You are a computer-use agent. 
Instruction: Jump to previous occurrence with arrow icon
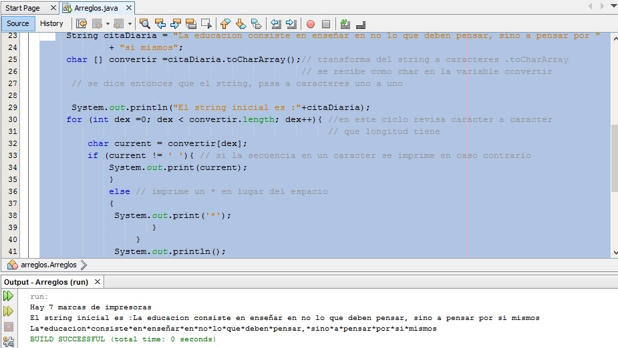point(160,23)
